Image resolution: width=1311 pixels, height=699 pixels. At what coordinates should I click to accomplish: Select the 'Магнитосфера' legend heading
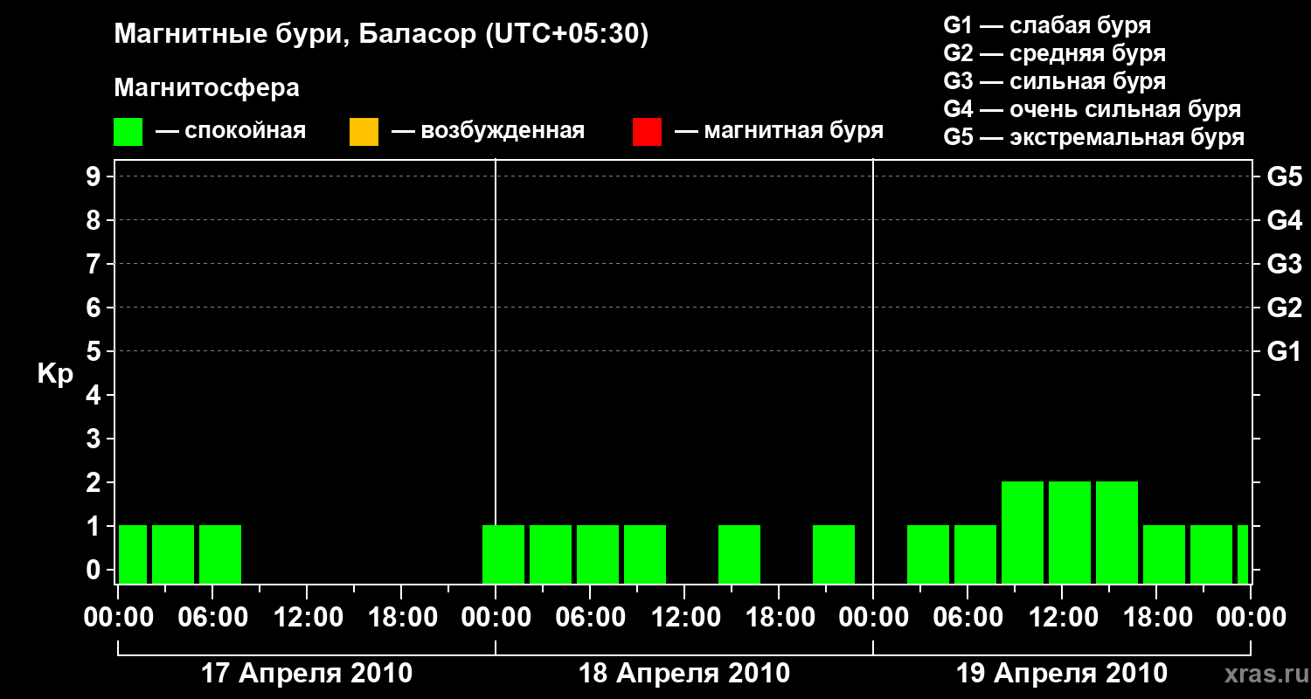(207, 88)
